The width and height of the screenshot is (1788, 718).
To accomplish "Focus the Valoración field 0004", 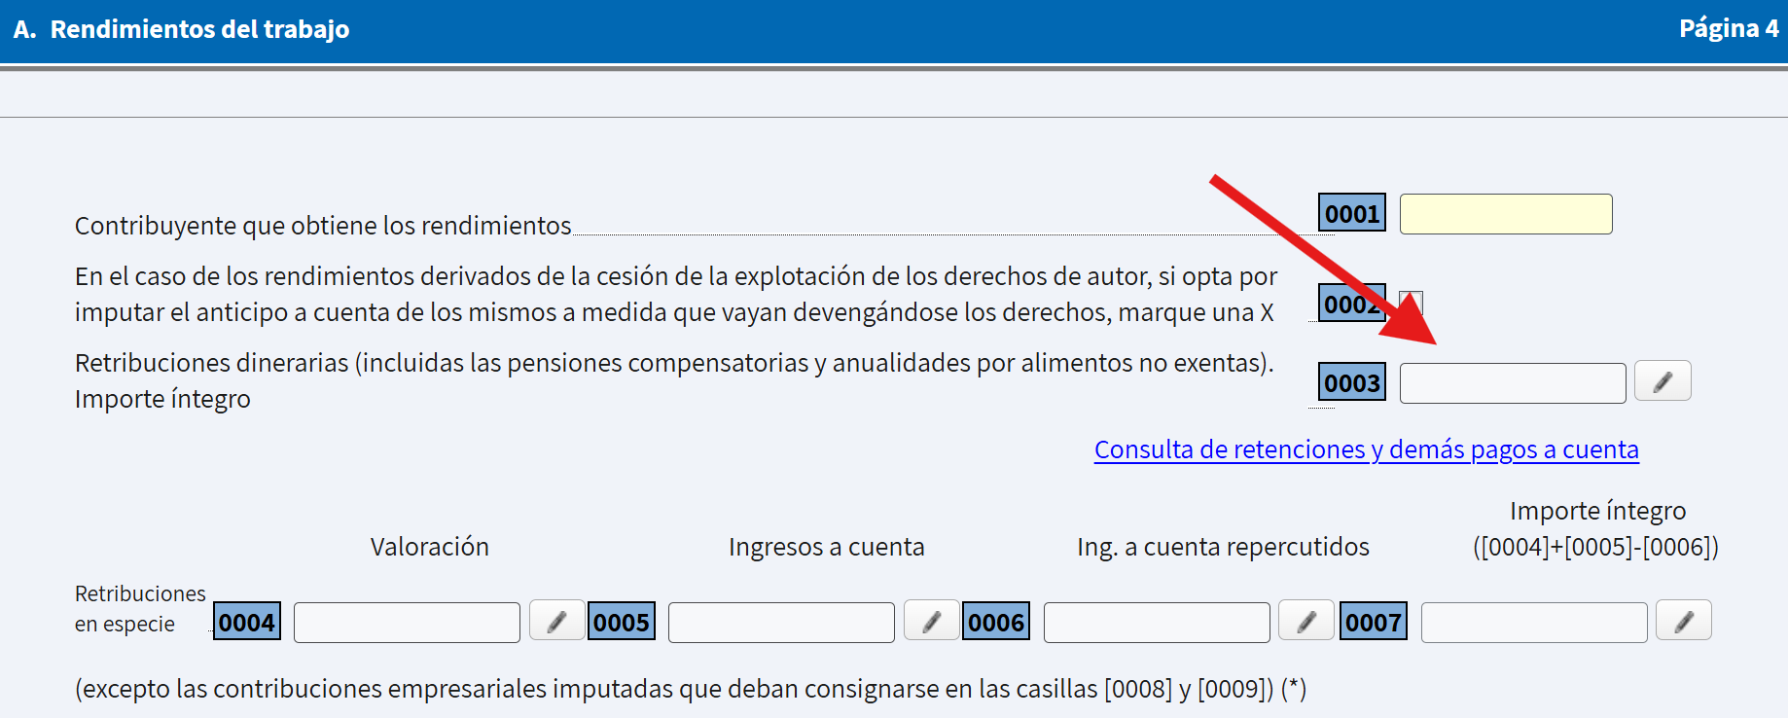I will click(407, 623).
